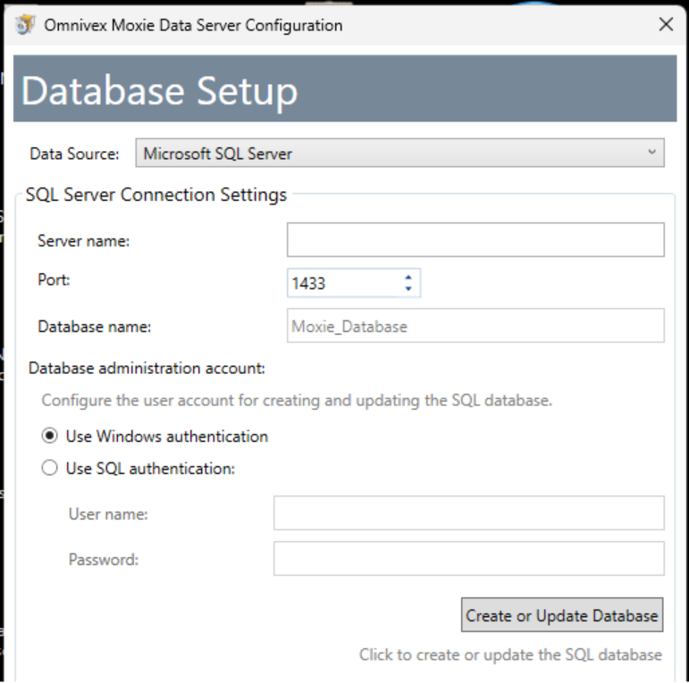Decrease the Port value with down arrow

click(408, 289)
